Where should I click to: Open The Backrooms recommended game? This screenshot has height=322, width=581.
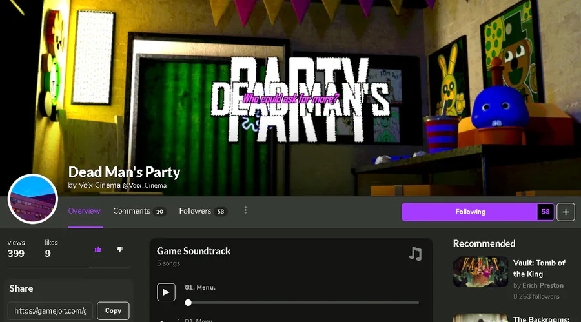tap(541, 319)
